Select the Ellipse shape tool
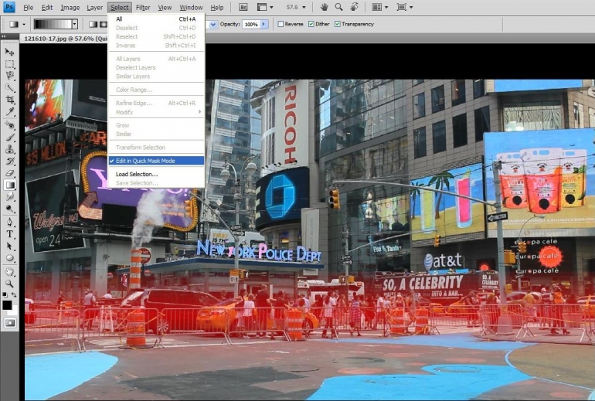The height and width of the screenshot is (401, 595). coord(9,258)
